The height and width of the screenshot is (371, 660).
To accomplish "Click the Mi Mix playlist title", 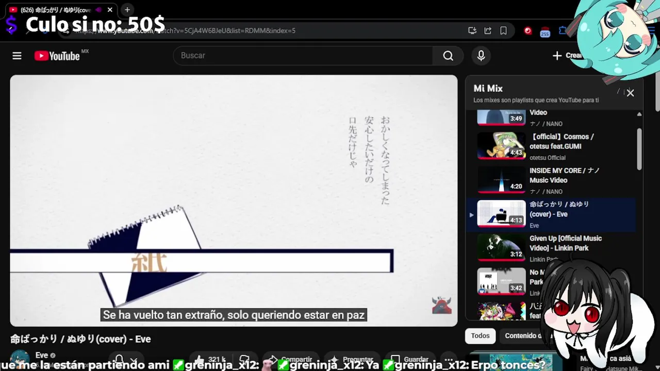I will 488,89.
